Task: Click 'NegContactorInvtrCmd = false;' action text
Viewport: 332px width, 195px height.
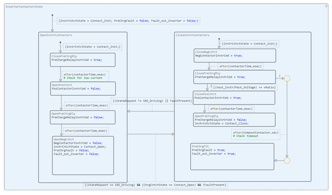Action: pyautogui.click(x=78, y=143)
